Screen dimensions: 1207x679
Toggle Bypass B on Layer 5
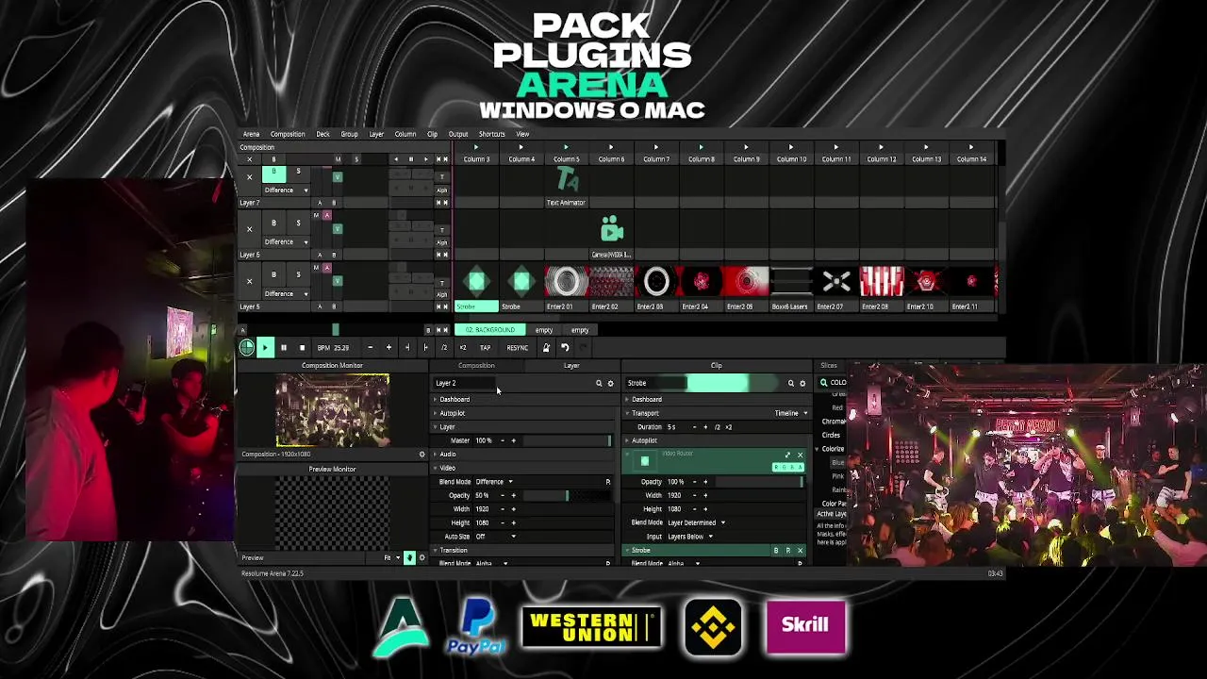click(x=273, y=275)
